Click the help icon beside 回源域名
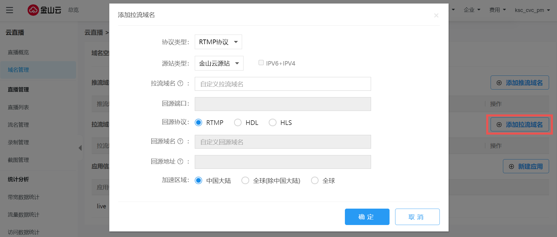557x237 pixels. tap(180, 141)
